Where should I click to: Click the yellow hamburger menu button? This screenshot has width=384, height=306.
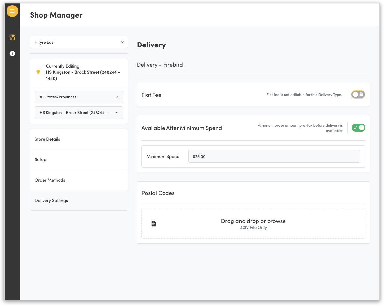(x=12, y=11)
